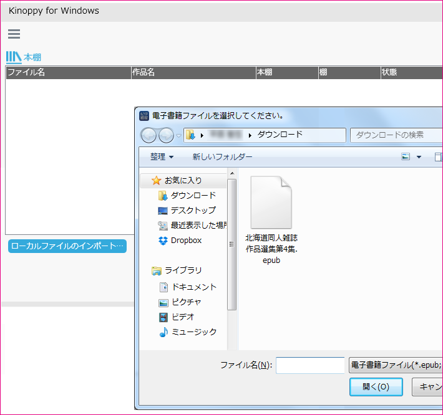This screenshot has height=415, width=443.
Task: Open 電子書籍ファイル(*.epub file type dropdown
Action: 396,365
